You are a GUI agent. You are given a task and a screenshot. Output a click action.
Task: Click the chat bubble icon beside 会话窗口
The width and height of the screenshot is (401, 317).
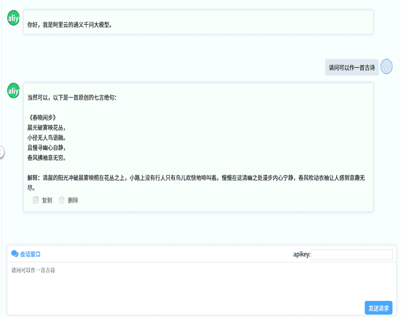(14, 254)
